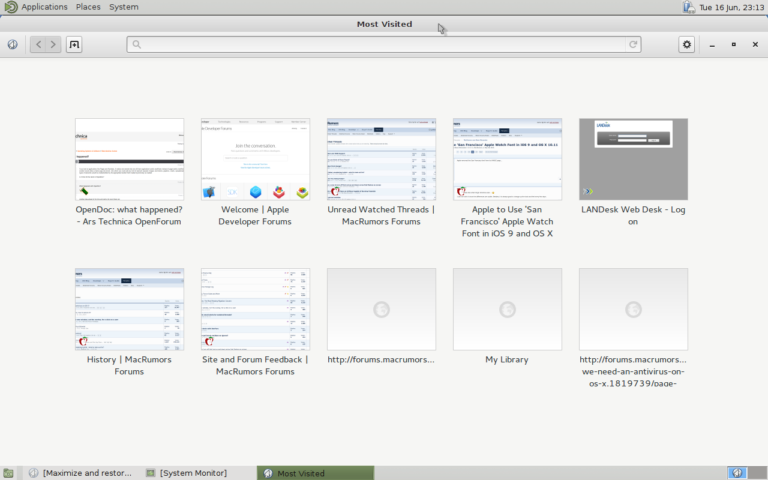The width and height of the screenshot is (768, 480).
Task: Open the OpenDoc Ars Technica thumbnail
Action: tap(130, 159)
